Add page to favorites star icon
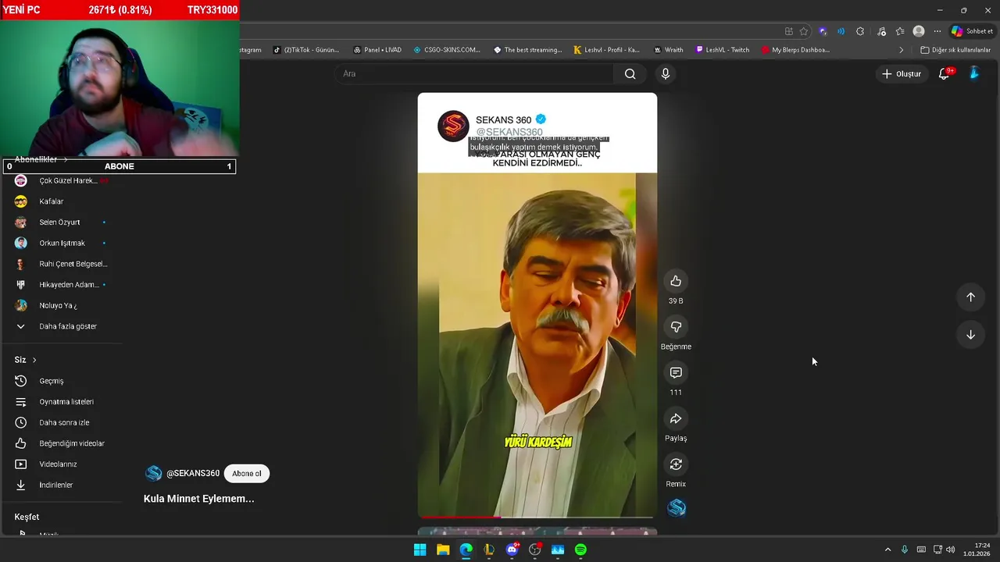 coord(803,31)
